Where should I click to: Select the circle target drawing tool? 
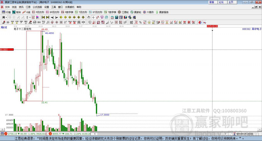pyautogui.click(x=52, y=22)
